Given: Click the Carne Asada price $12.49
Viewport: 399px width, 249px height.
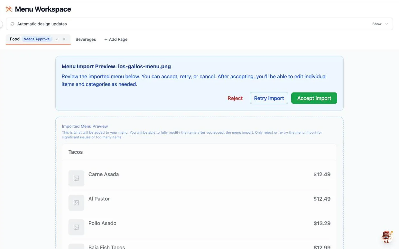Looking at the screenshot, I should click(322, 174).
